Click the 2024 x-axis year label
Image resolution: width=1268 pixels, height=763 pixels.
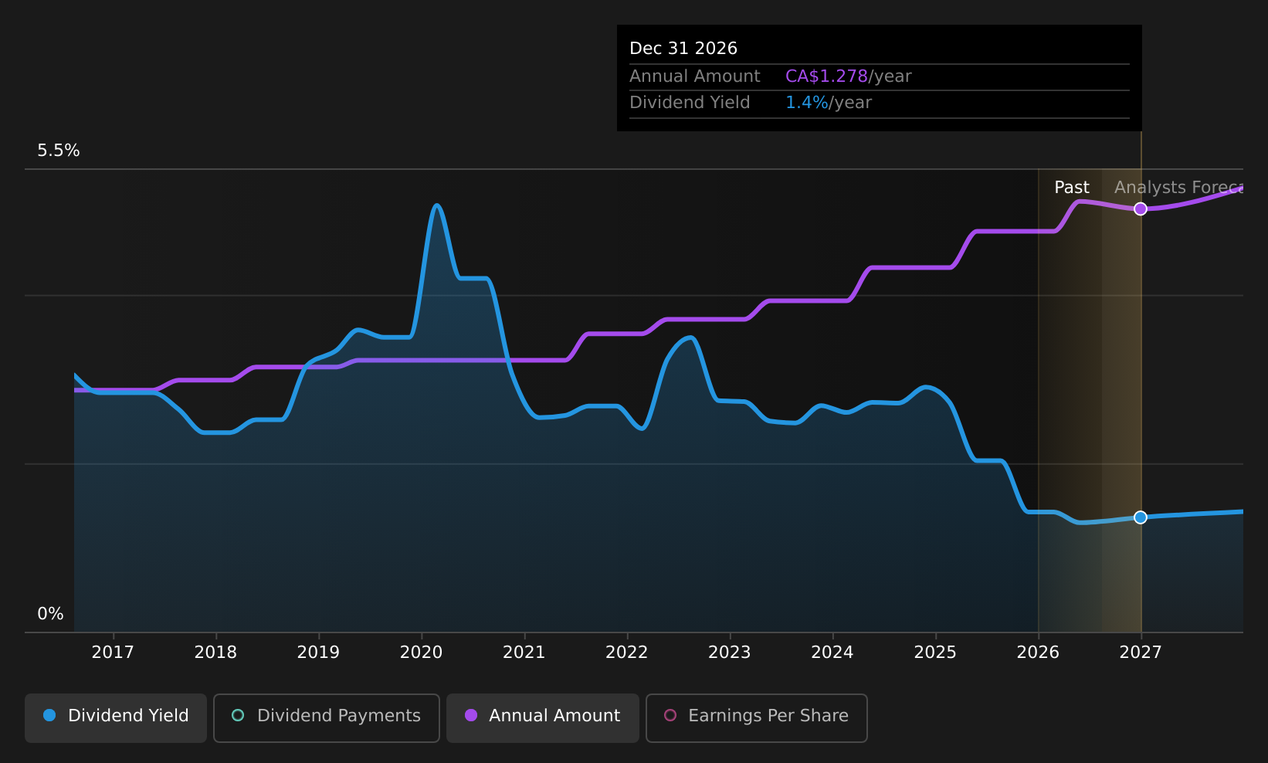click(832, 653)
